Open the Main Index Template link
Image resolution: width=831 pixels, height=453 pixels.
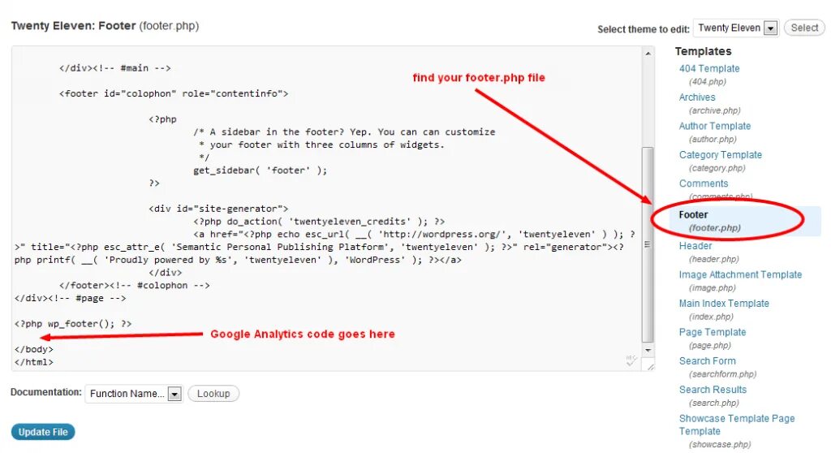point(724,304)
